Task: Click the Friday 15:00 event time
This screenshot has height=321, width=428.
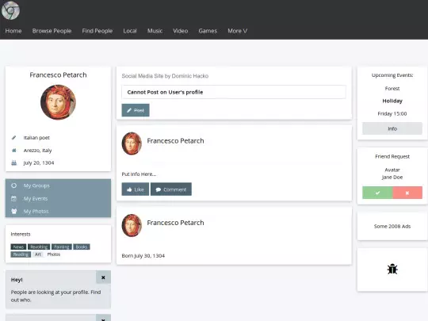Action: pyautogui.click(x=392, y=113)
